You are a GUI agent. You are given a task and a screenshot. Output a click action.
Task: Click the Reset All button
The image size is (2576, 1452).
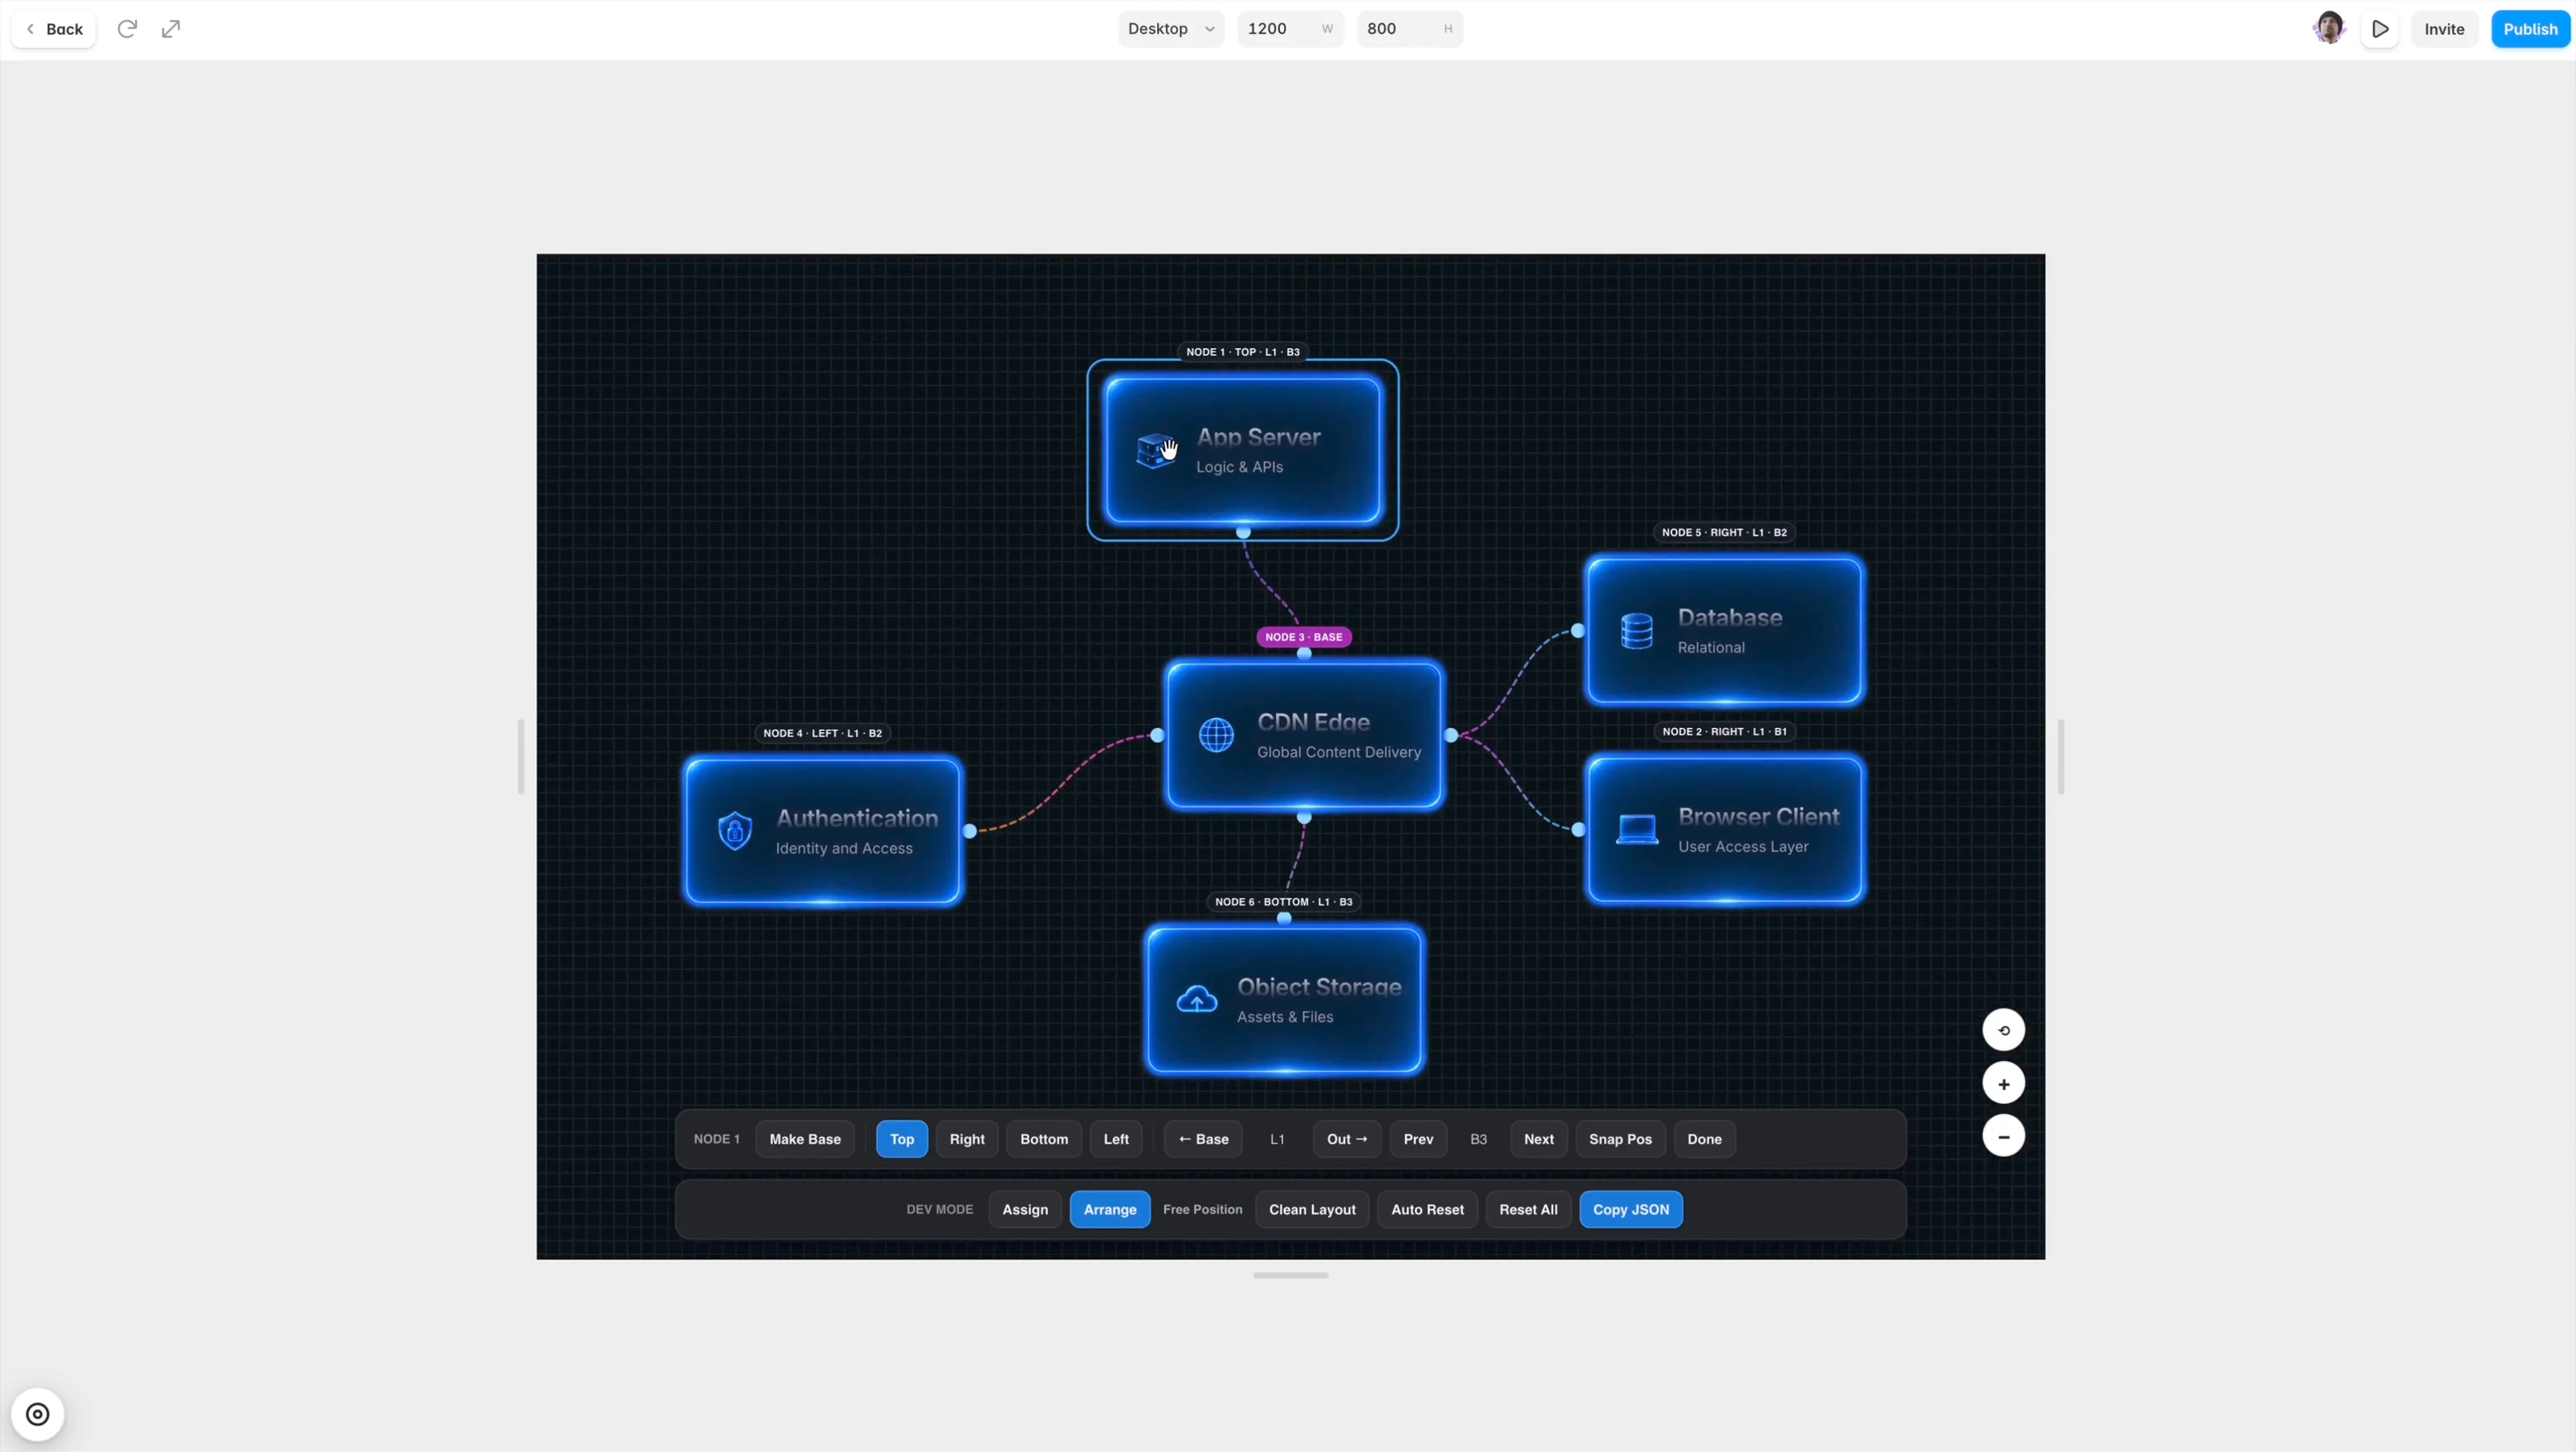coord(1528,1209)
